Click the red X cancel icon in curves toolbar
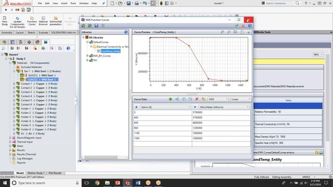The image size is (333, 187). coord(243,25)
